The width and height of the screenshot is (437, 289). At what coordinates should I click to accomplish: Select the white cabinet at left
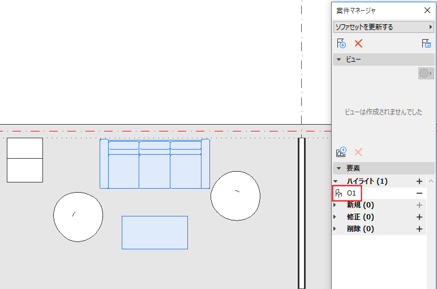click(25, 160)
